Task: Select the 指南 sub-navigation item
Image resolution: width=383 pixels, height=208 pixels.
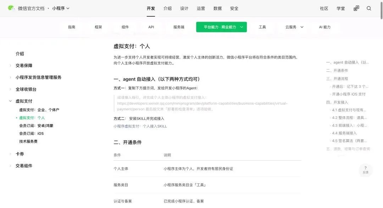Action: click(72, 27)
